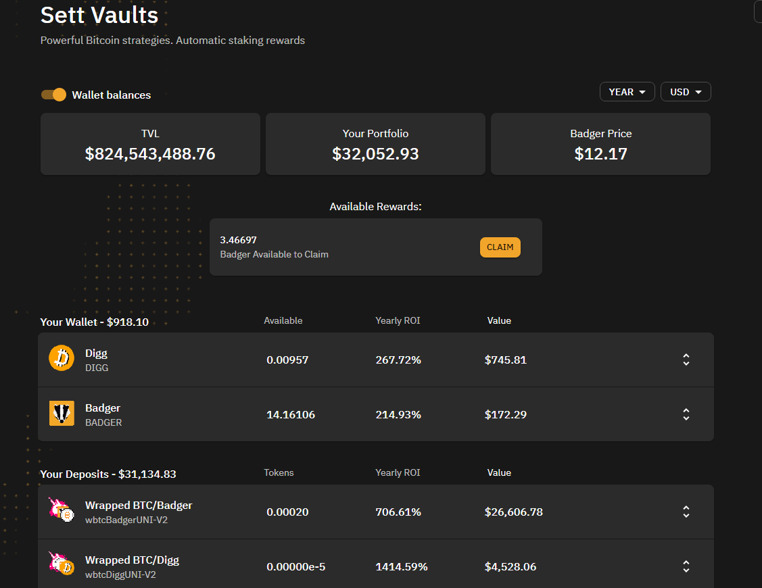Image resolution: width=762 pixels, height=588 pixels.
Task: Select the 3.46697 claimable reward amount
Action: pos(238,240)
